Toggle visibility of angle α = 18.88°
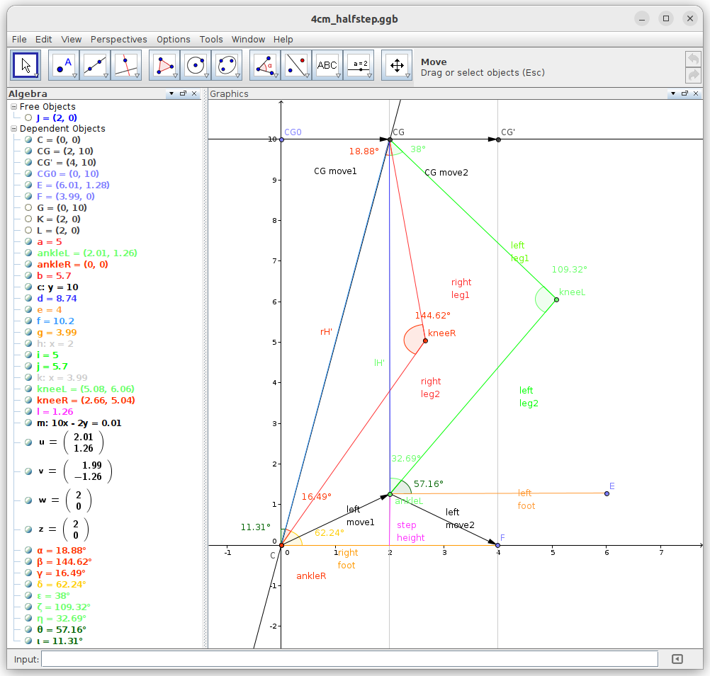Image resolution: width=710 pixels, height=676 pixels. pos(28,550)
